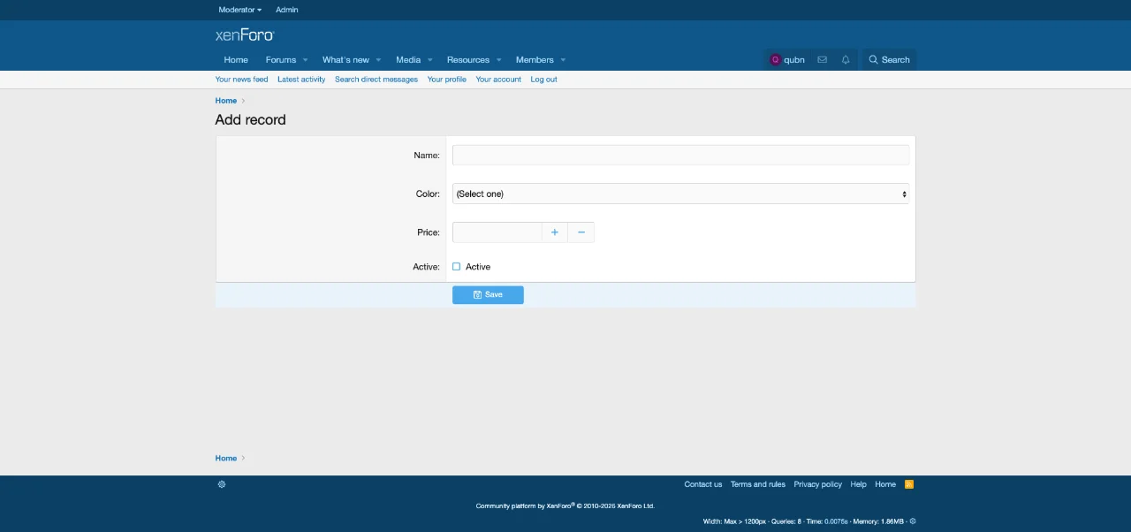
Task: Open the alerts bell icon
Action: [846, 60]
